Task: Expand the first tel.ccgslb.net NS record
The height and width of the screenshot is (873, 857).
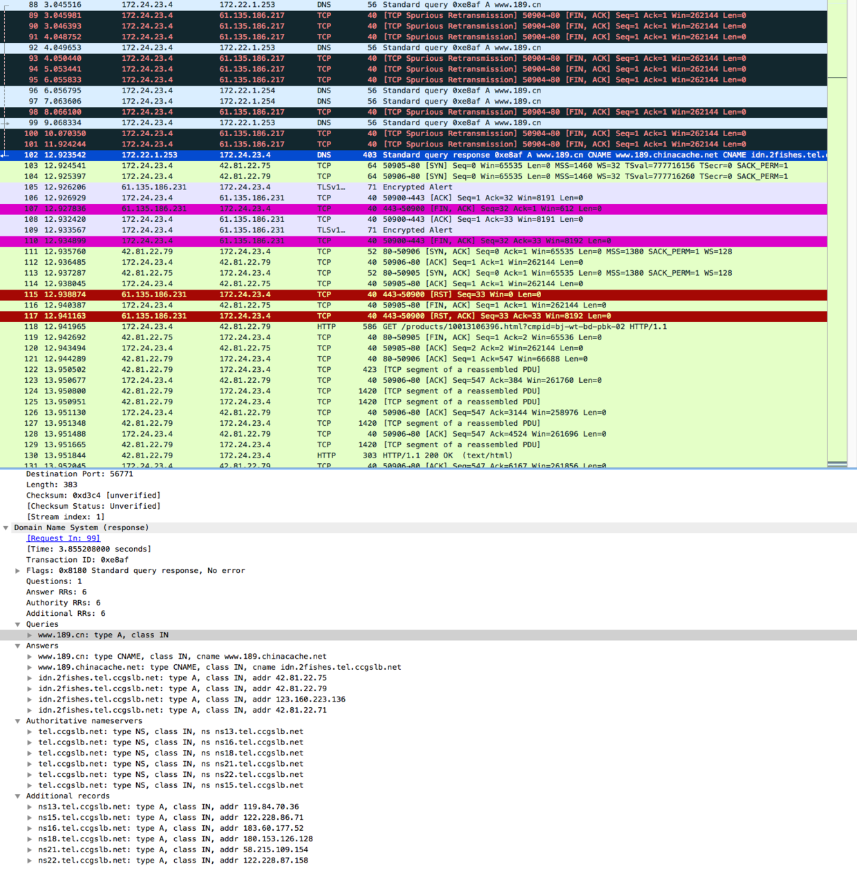Action: (x=30, y=731)
